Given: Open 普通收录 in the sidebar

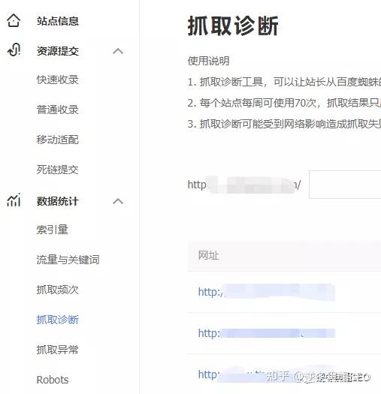Looking at the screenshot, I should (58, 110).
